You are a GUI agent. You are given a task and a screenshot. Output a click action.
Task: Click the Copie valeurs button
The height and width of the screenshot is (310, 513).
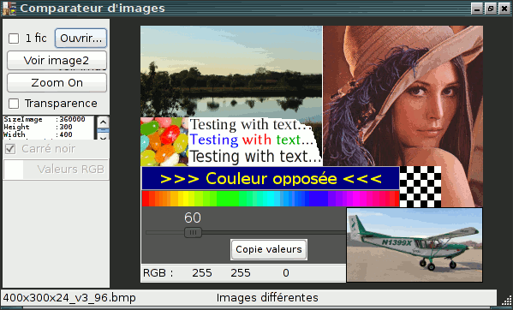pyautogui.click(x=269, y=249)
